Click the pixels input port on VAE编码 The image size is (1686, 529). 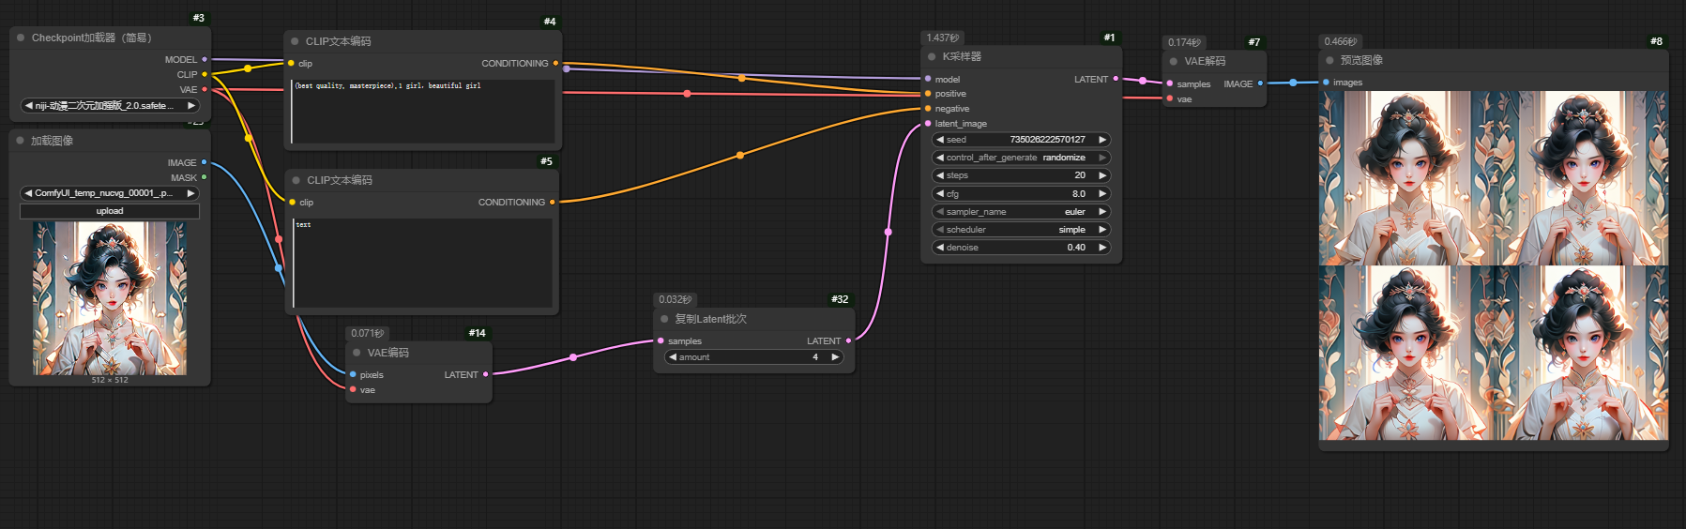coord(353,375)
